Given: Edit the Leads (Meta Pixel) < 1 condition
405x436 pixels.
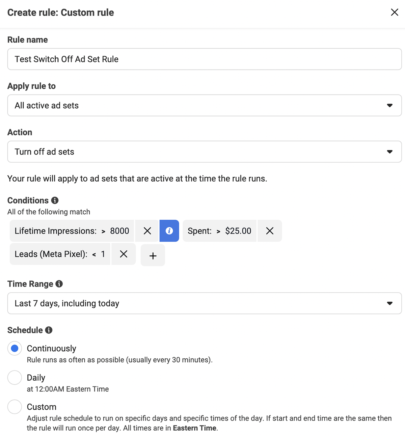Looking at the screenshot, I should (x=60, y=254).
